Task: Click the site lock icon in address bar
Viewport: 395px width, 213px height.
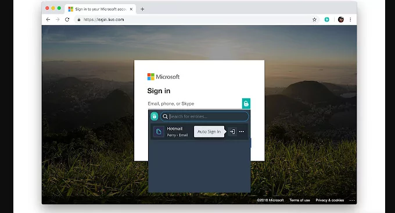Action: (x=79, y=19)
